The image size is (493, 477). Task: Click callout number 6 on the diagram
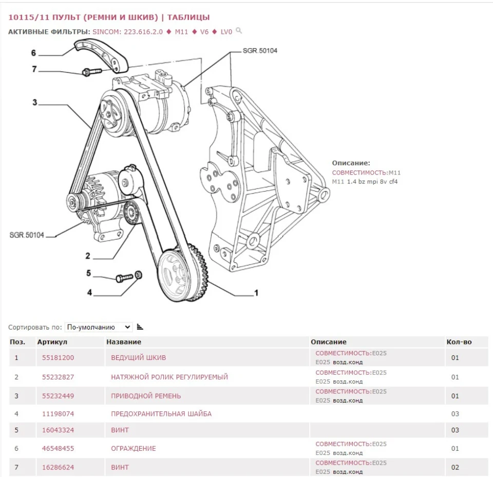[x=34, y=53]
